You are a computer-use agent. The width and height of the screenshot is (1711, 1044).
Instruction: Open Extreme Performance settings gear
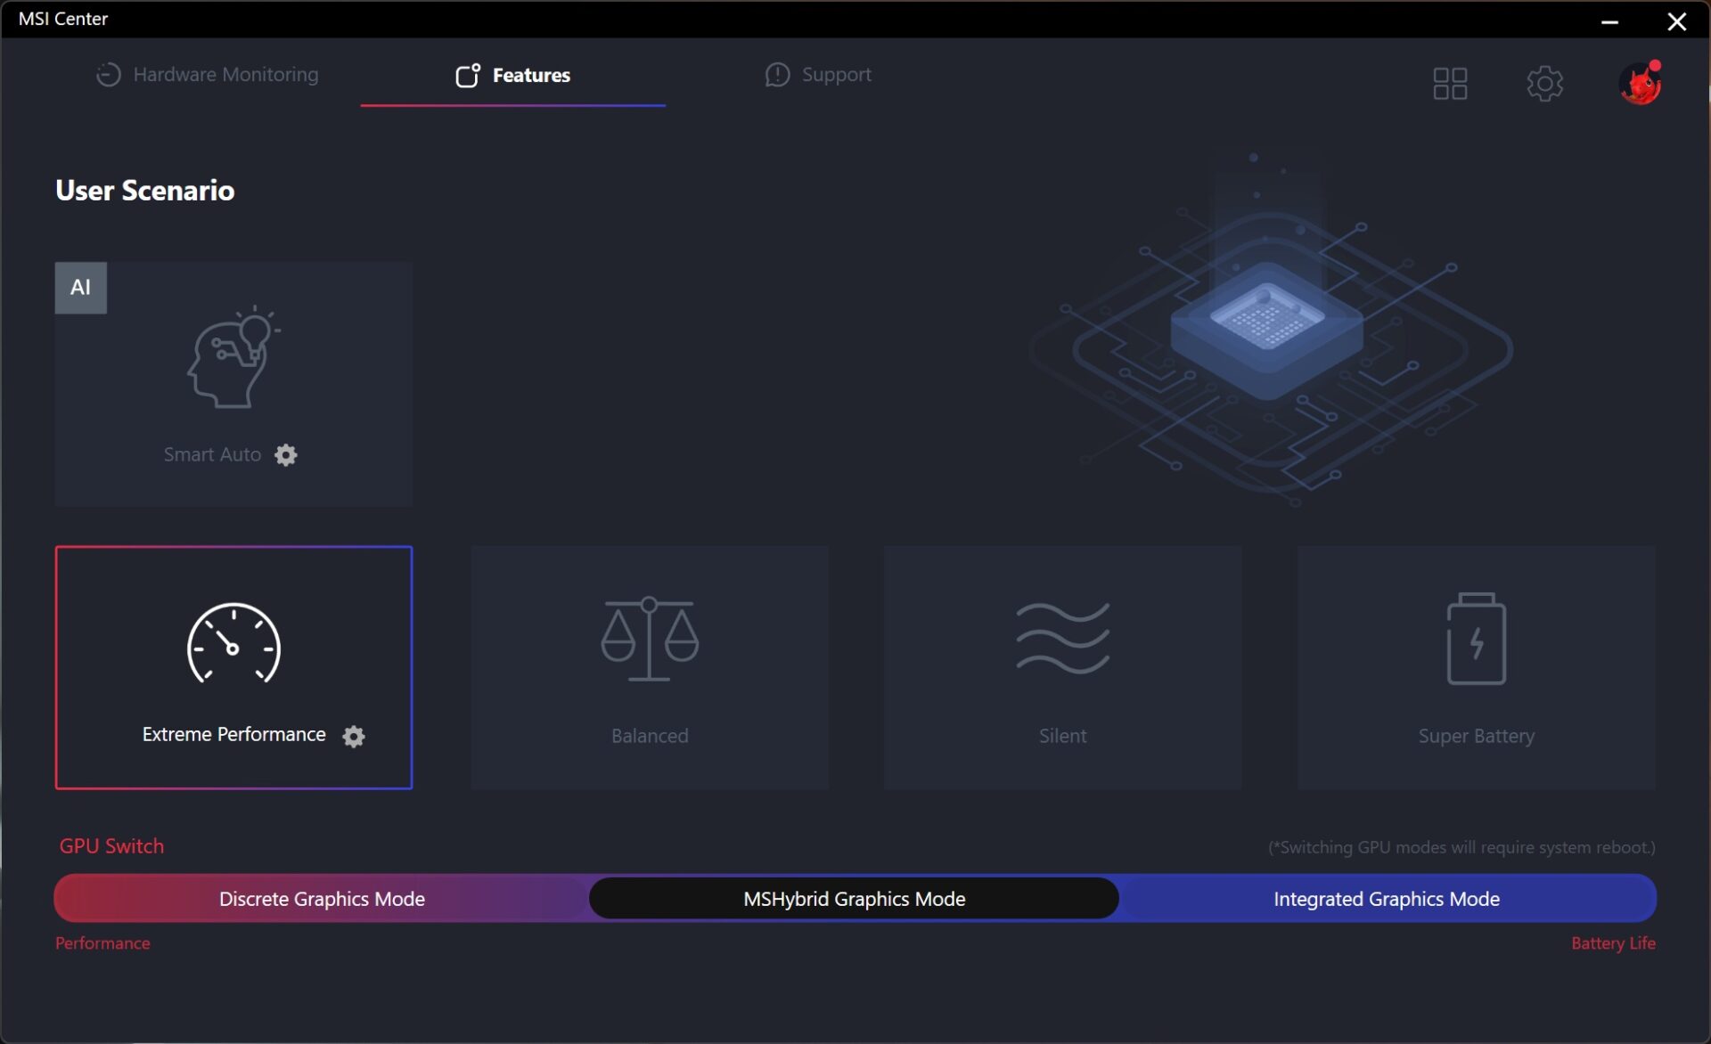[x=354, y=736]
